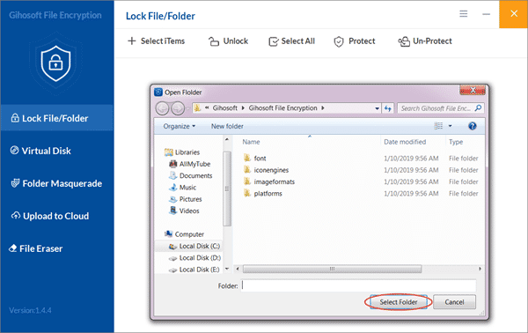This screenshot has width=528, height=333.
Task: Click Cancel in Open Folder dialog
Action: pos(454,302)
